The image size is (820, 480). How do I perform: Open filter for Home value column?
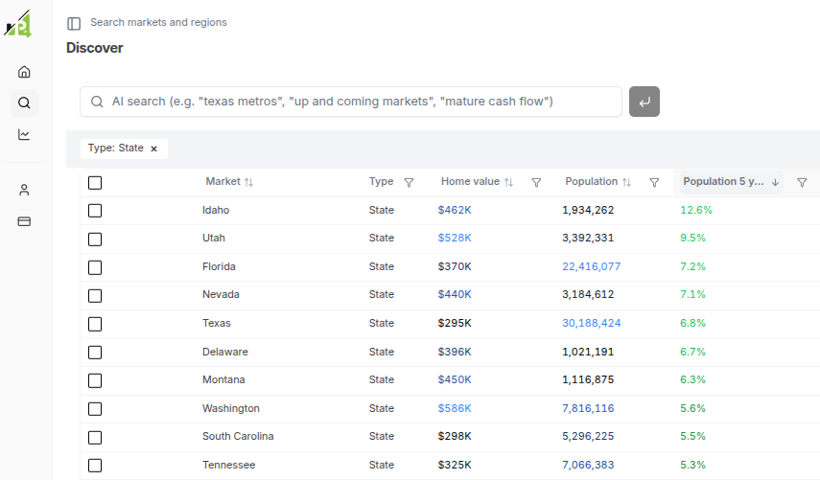point(536,182)
